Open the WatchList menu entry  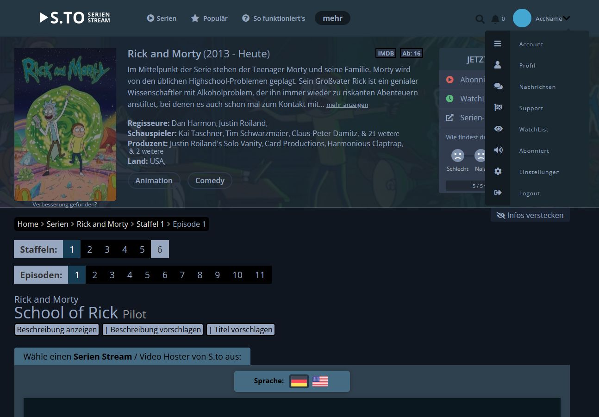tap(534, 129)
